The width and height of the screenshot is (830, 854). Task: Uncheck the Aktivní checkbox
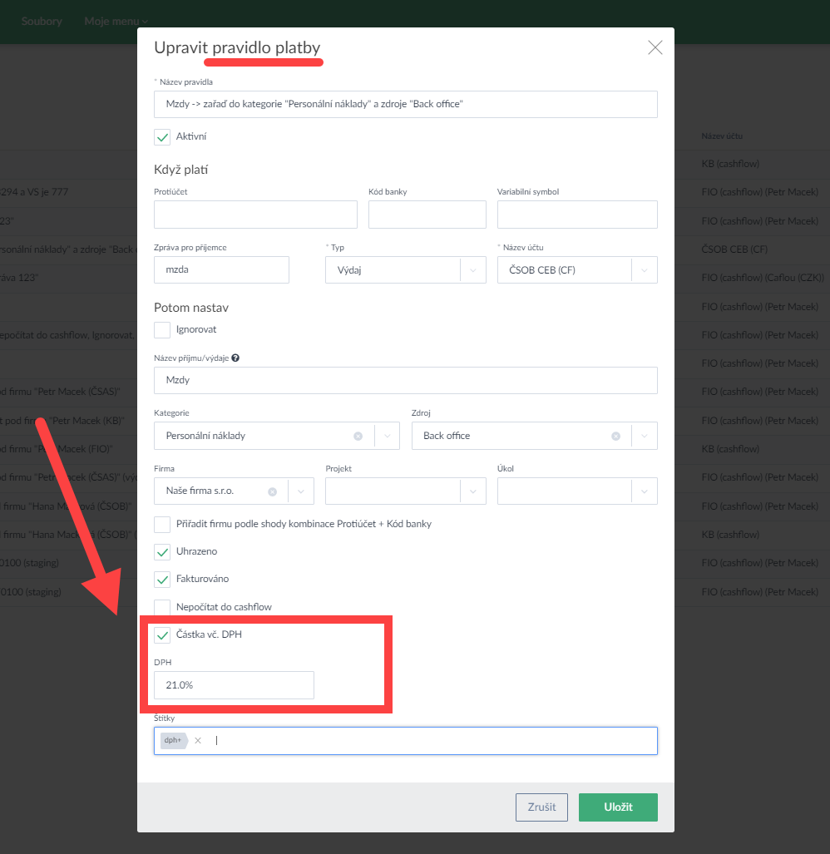click(162, 136)
